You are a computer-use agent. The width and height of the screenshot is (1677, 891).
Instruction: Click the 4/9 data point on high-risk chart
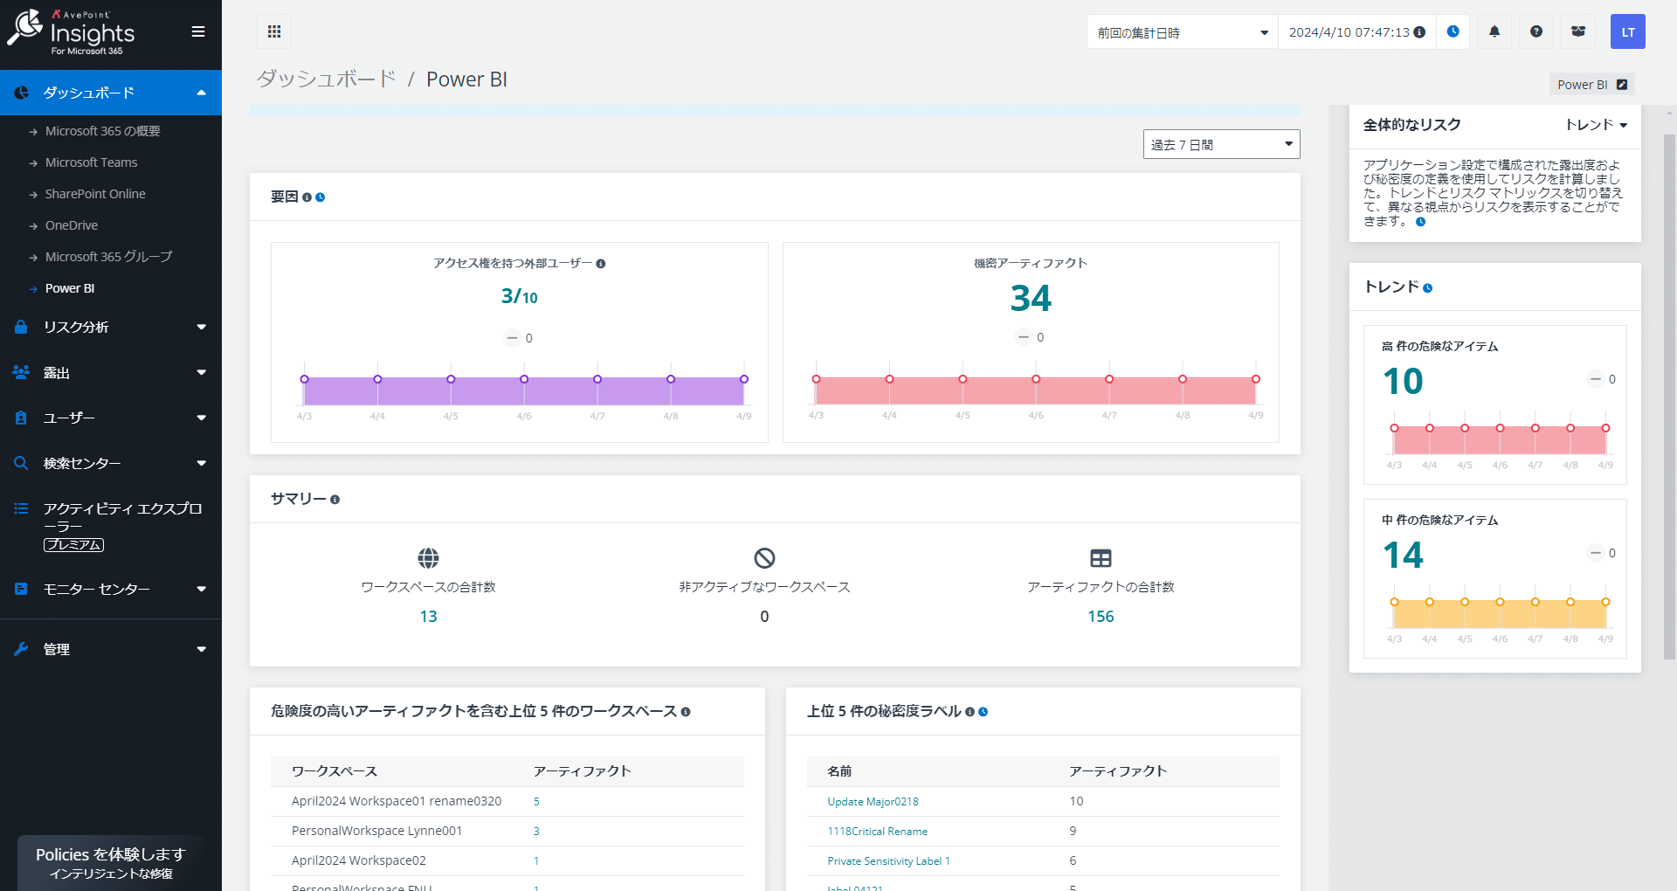click(1605, 428)
